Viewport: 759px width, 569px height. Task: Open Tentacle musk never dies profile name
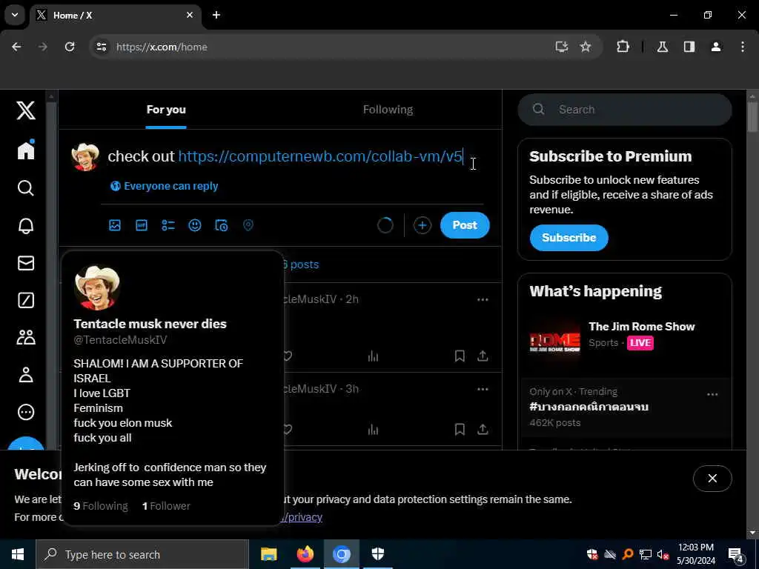[x=150, y=324]
